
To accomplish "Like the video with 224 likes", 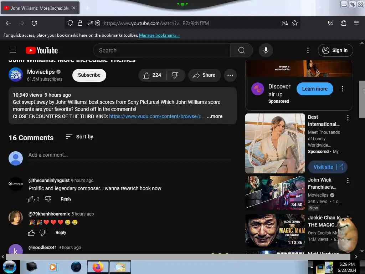I will 152,75.
